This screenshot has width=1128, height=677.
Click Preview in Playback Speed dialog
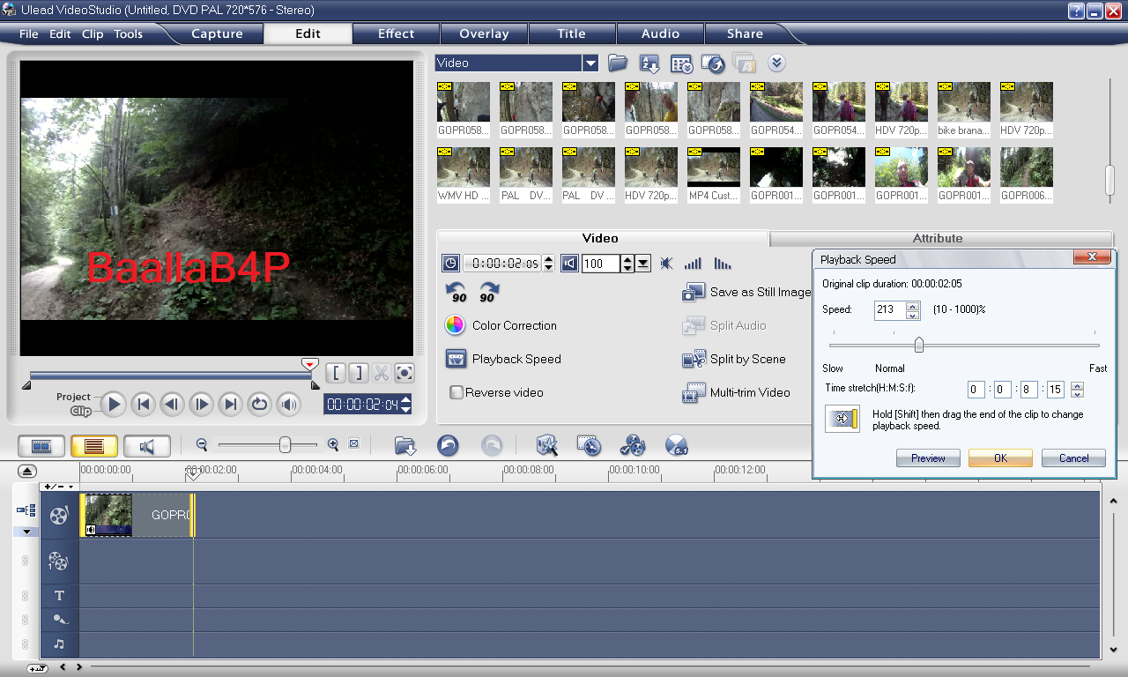[x=928, y=458]
